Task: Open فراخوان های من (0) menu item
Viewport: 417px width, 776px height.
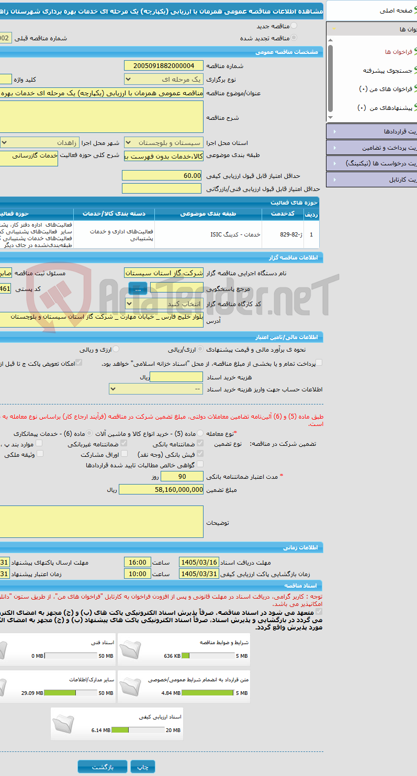Action: (x=386, y=89)
